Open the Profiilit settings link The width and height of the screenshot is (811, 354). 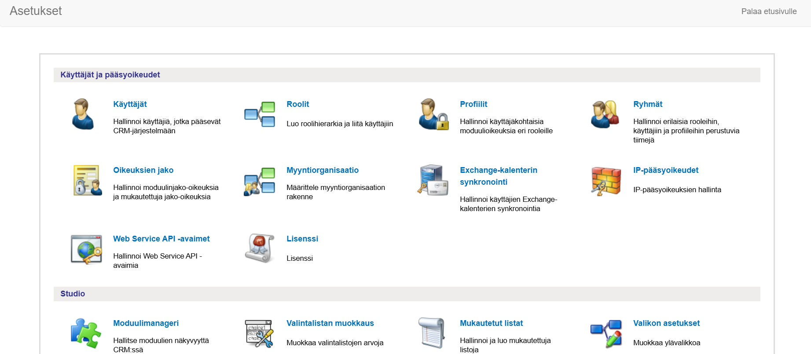coord(473,104)
